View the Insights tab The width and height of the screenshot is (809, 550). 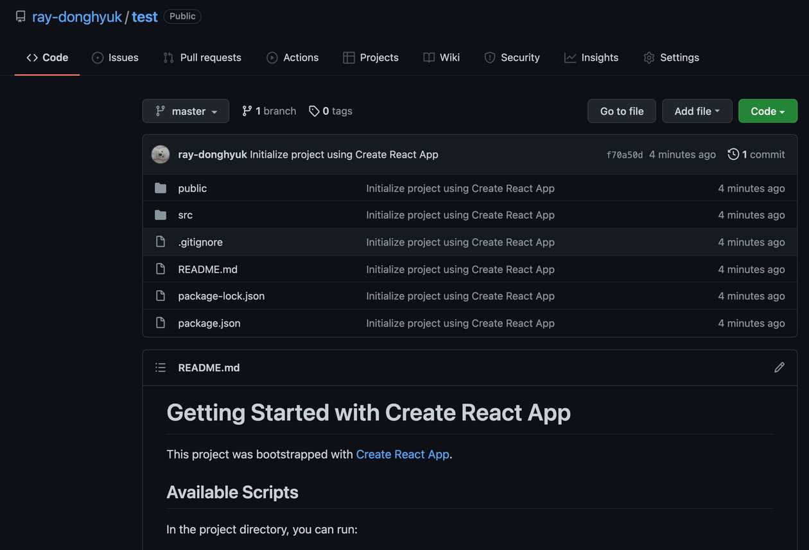click(591, 57)
